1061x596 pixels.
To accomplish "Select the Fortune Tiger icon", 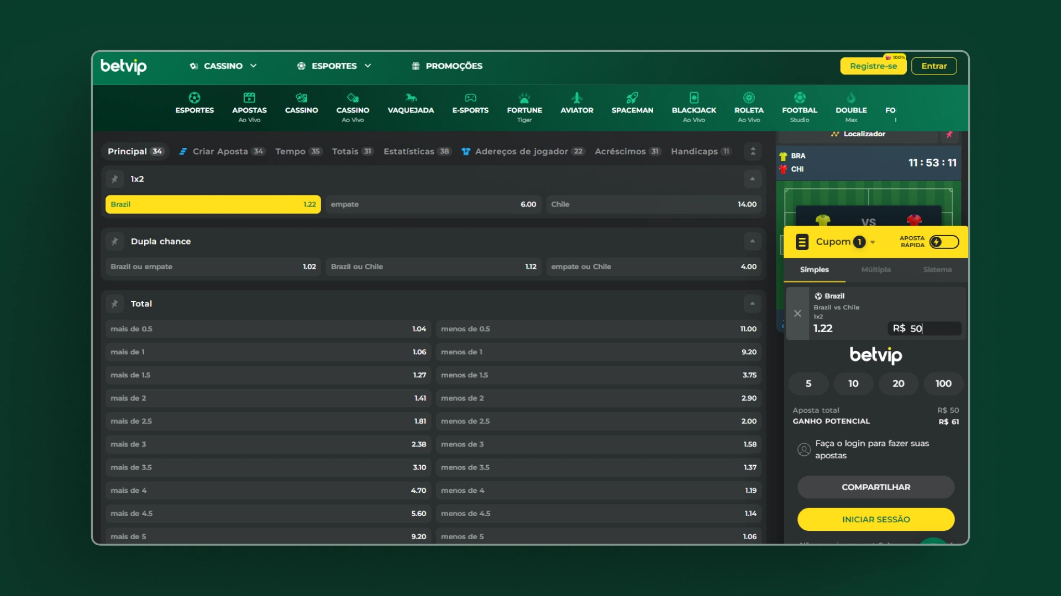I will tap(524, 98).
